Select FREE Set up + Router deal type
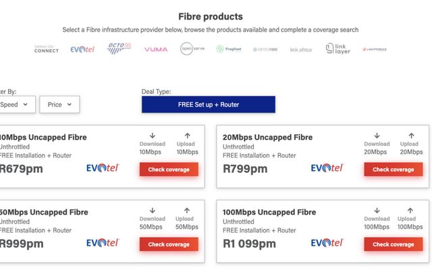432x270 pixels. pyautogui.click(x=209, y=105)
